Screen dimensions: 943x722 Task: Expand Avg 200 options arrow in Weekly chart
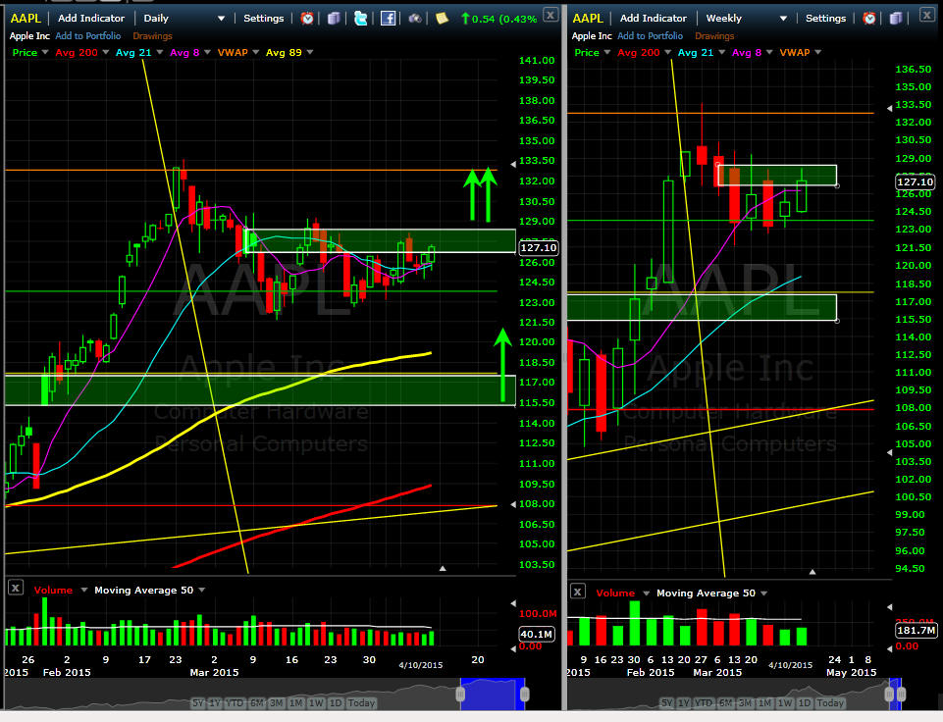coord(667,52)
